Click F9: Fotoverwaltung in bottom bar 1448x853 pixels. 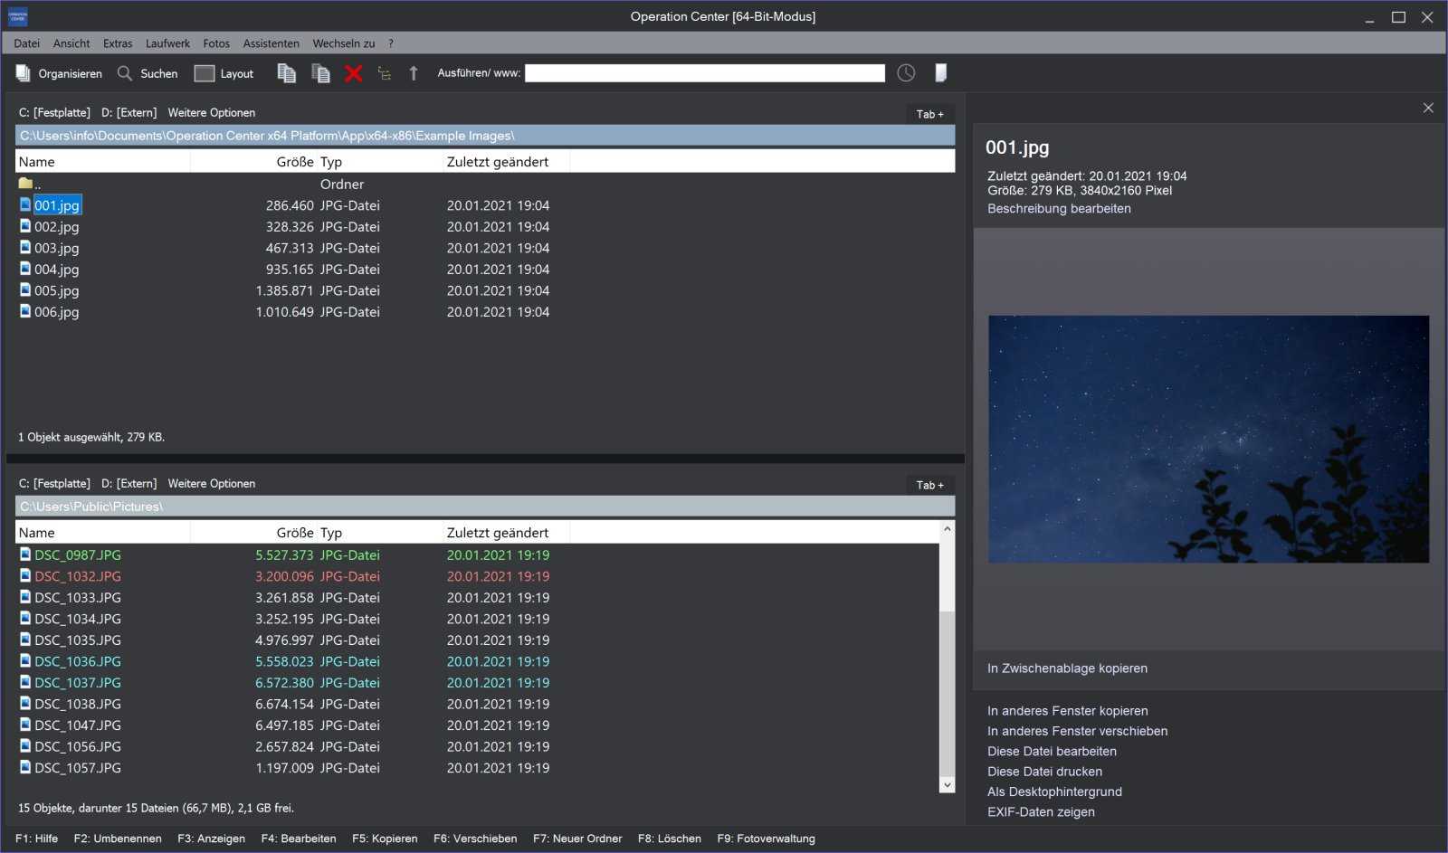tap(766, 839)
